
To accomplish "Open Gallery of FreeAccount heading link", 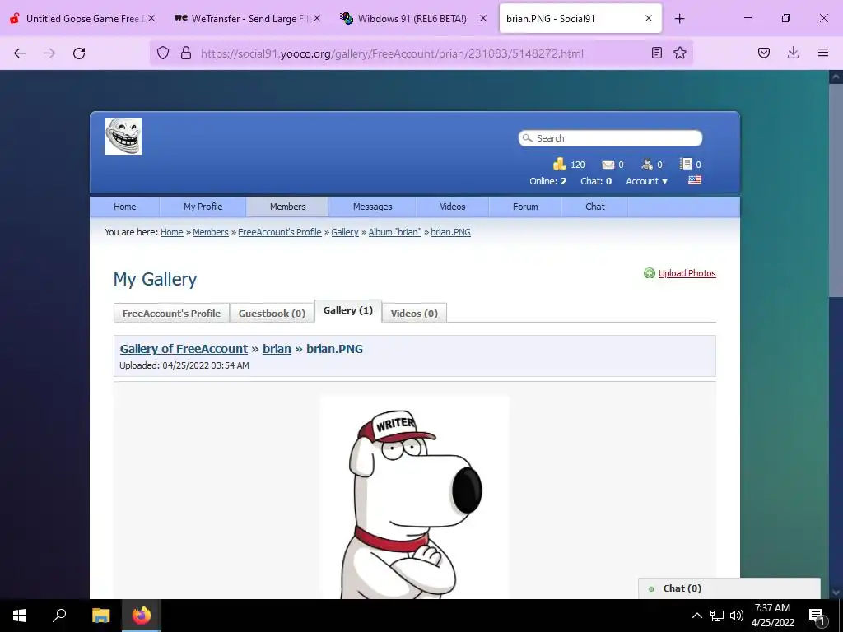I will [184, 349].
